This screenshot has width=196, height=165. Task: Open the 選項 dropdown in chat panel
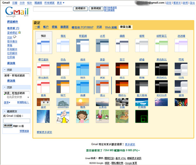pyautogui.click(x=7, y=103)
